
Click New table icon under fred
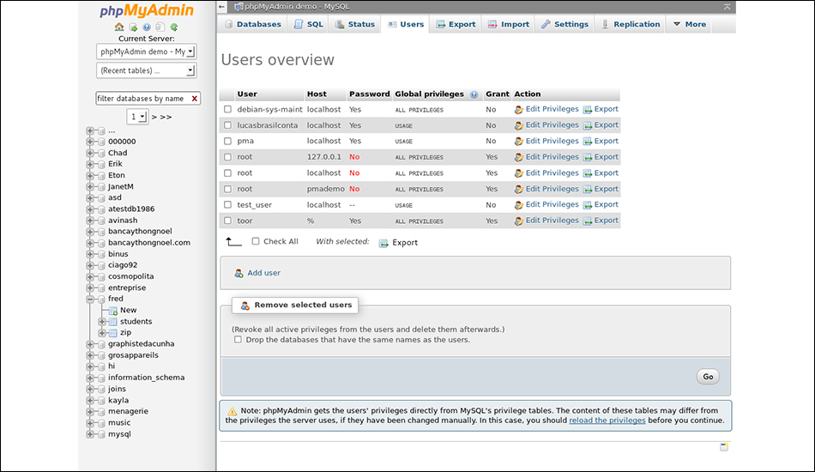tap(112, 311)
